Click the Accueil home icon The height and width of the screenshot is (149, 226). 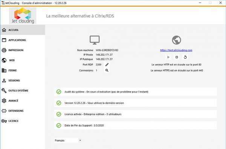click(4, 30)
